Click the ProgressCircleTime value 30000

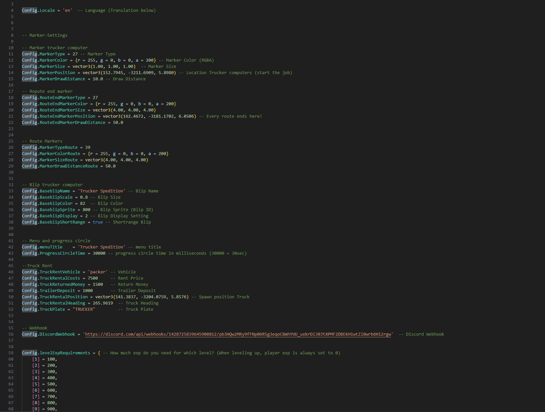(99, 253)
